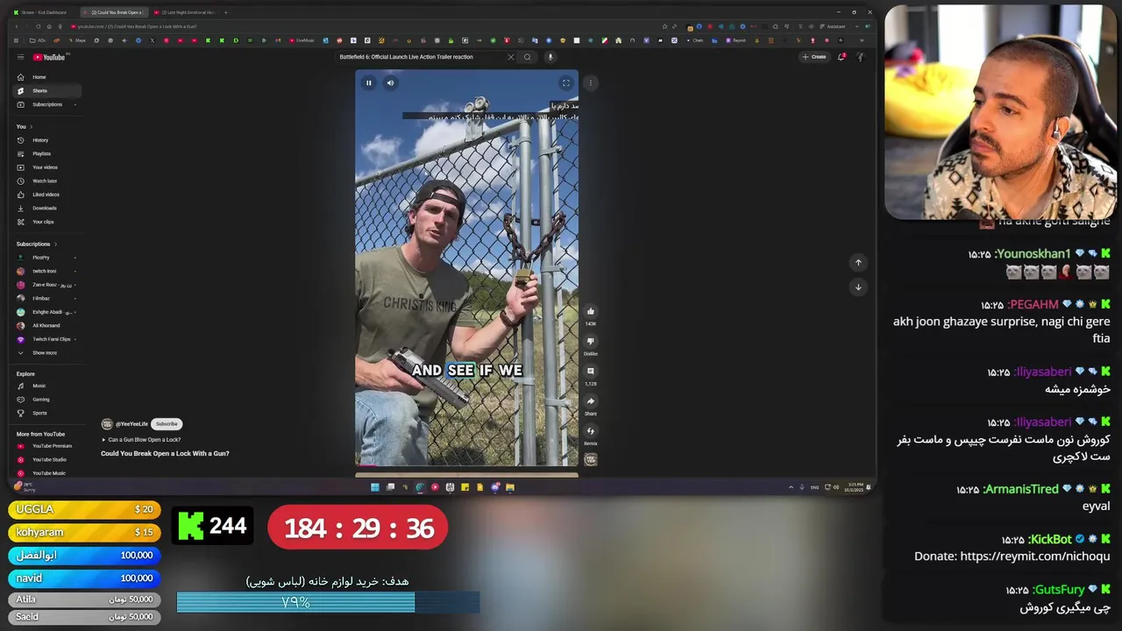Click the Reymit donate link in chat
The height and width of the screenshot is (631, 1122).
[1034, 557]
